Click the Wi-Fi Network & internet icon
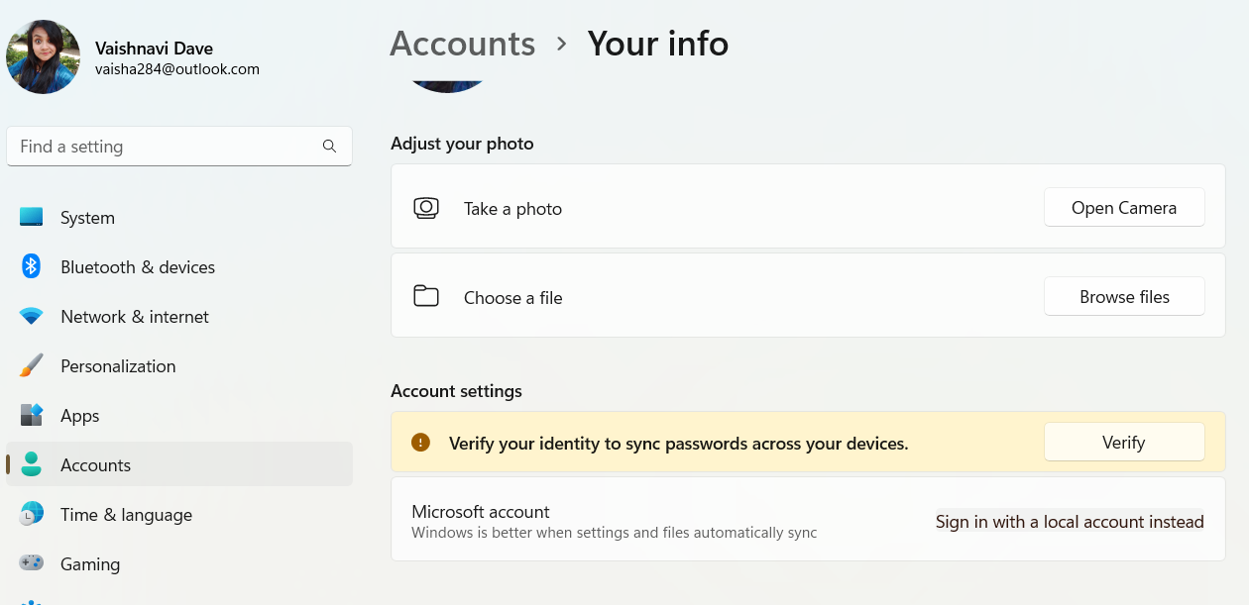This screenshot has height=605, width=1249. point(32,317)
